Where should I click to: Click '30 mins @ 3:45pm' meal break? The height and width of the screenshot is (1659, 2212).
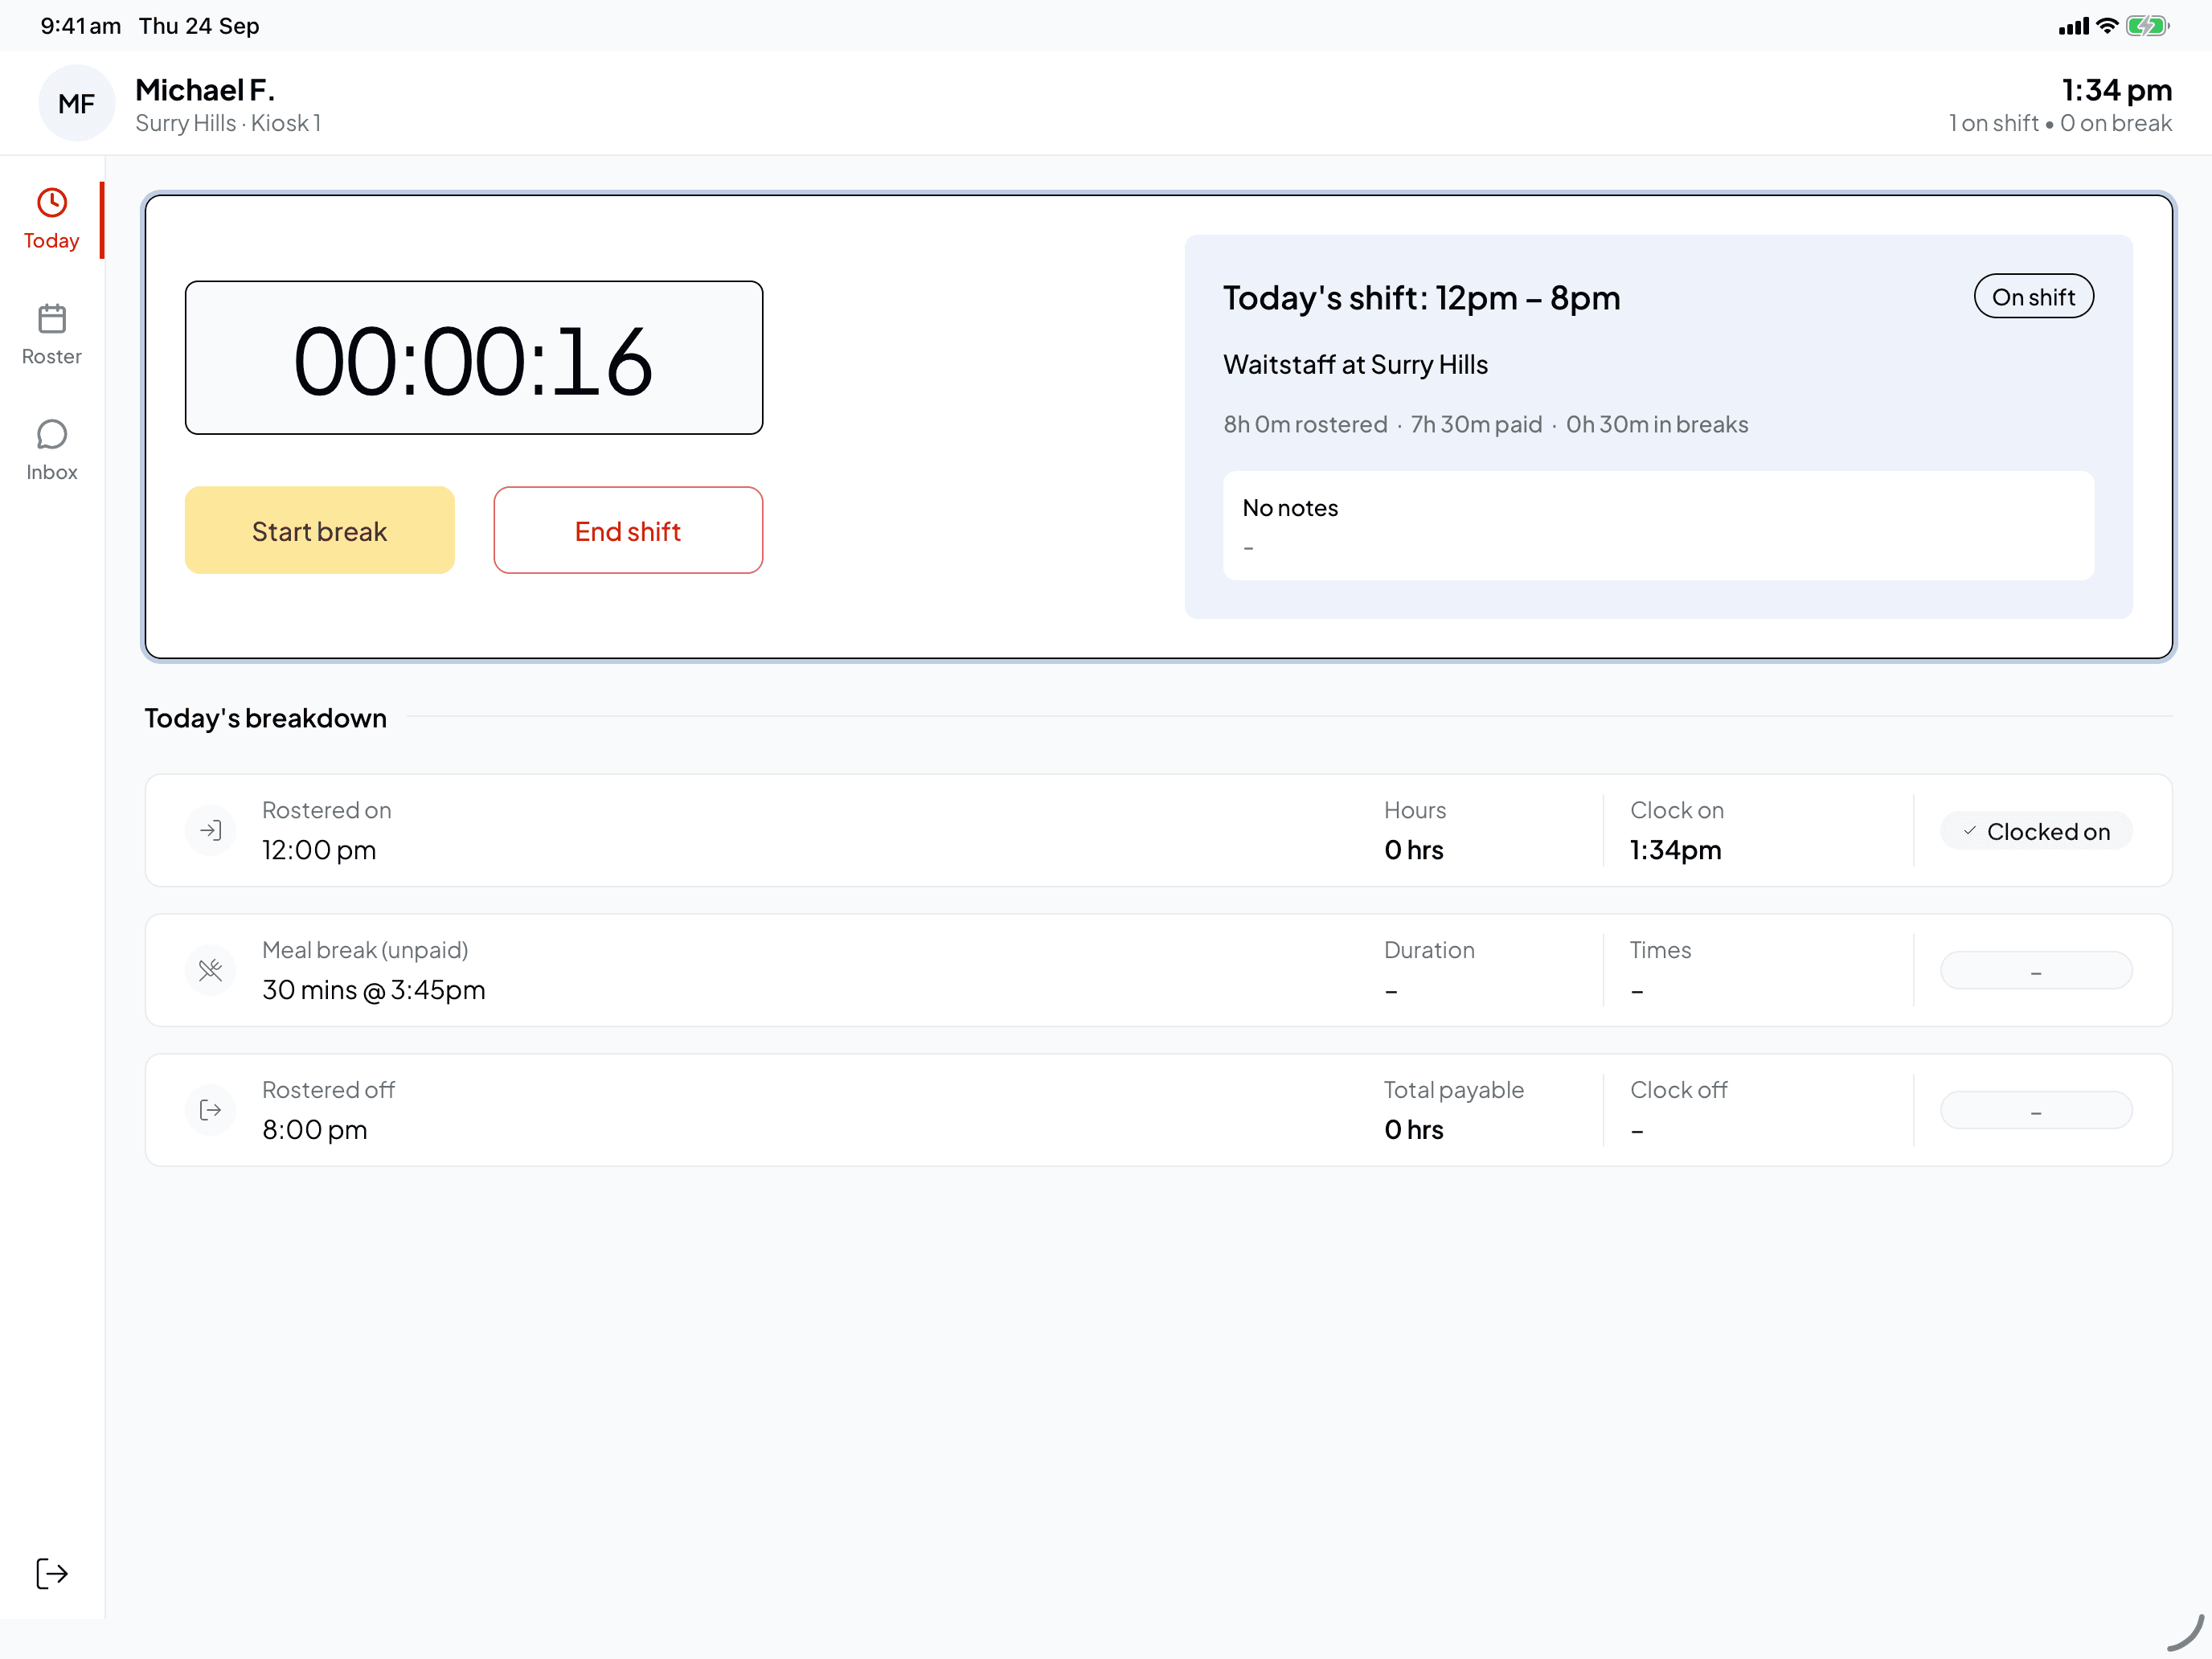pos(373,990)
